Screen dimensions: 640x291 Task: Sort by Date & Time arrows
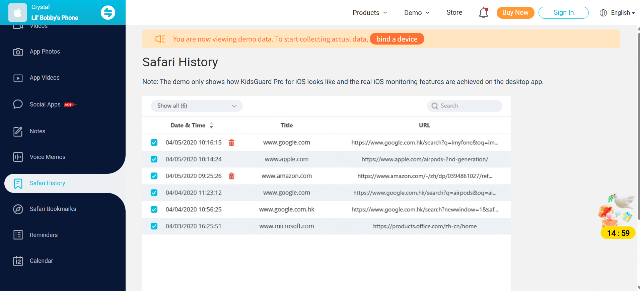pyautogui.click(x=211, y=126)
